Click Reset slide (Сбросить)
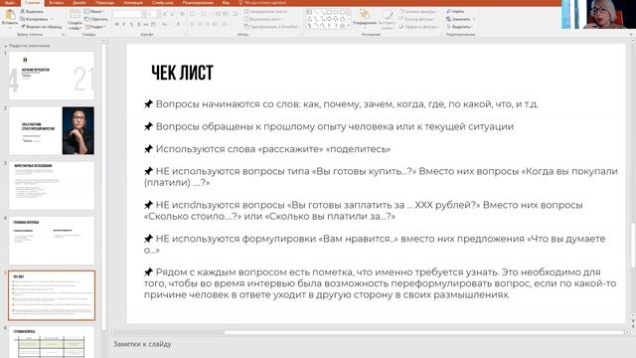Viewport: 636px width, 358px height. tap(96, 19)
